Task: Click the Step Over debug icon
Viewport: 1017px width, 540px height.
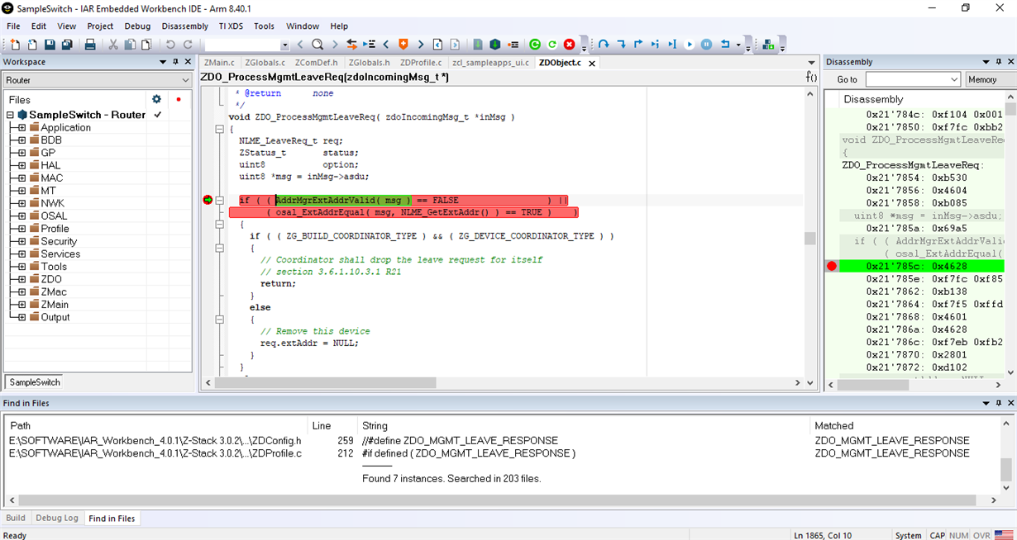Action: (604, 45)
